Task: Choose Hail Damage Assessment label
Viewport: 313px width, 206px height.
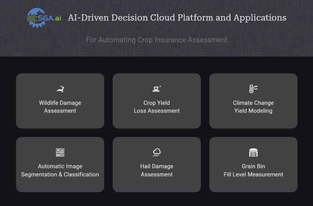Action: point(156,171)
